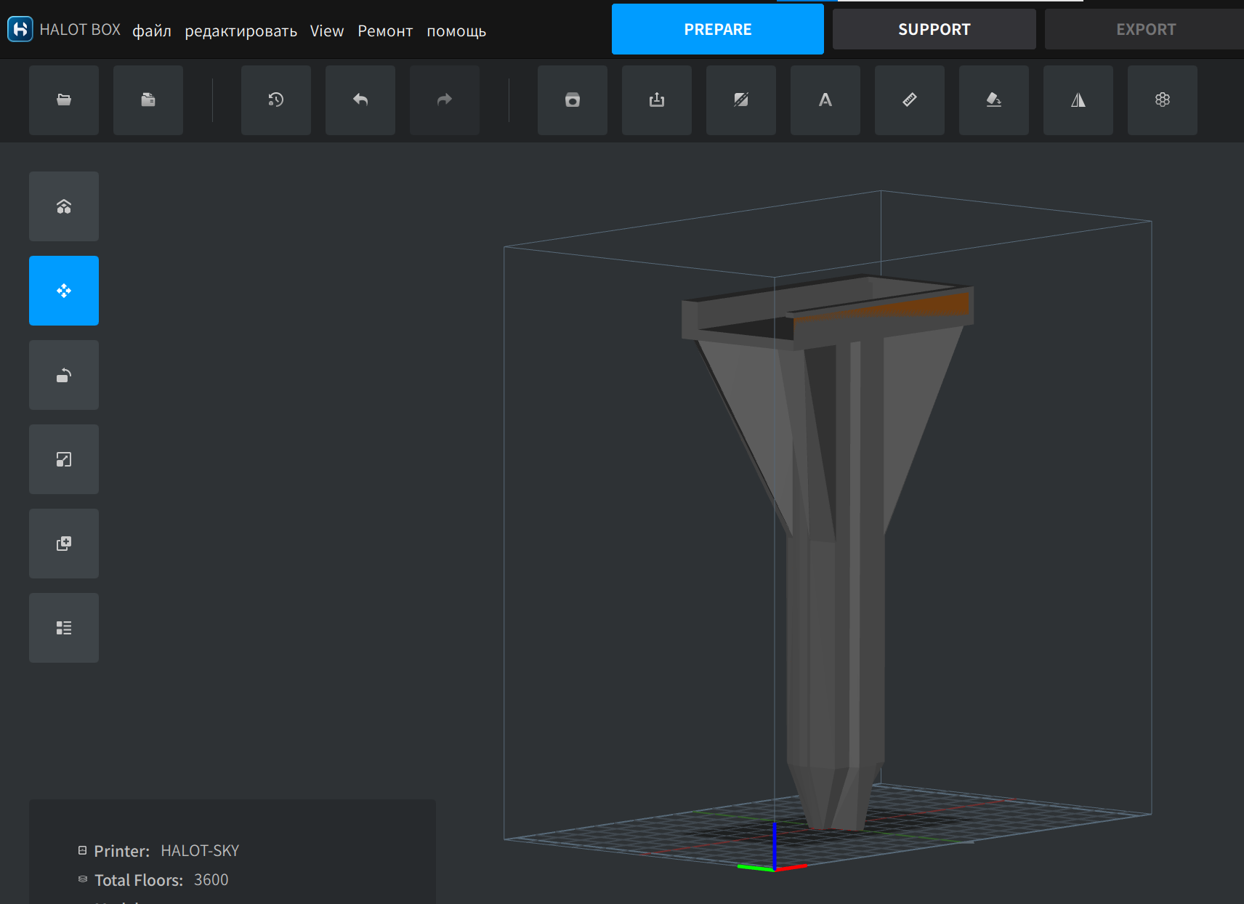
Task: Open the файл menu
Action: coord(152,31)
